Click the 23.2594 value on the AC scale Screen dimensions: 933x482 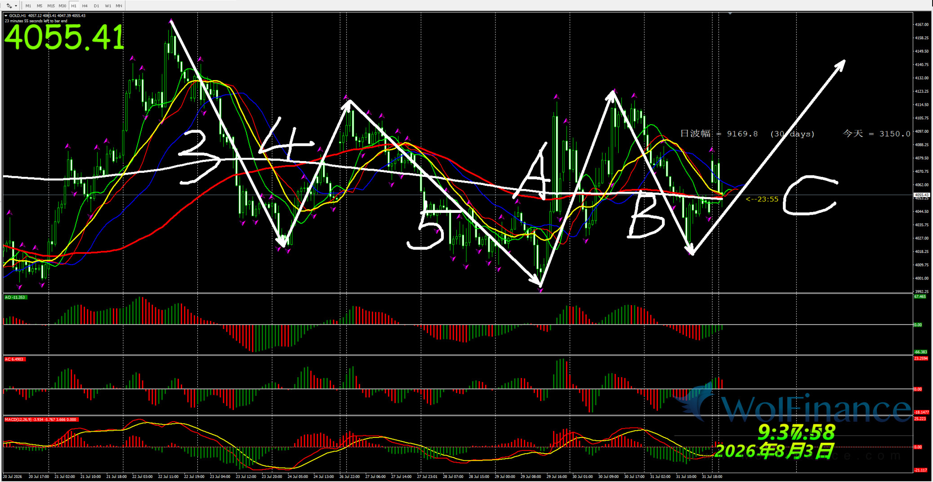pos(921,359)
